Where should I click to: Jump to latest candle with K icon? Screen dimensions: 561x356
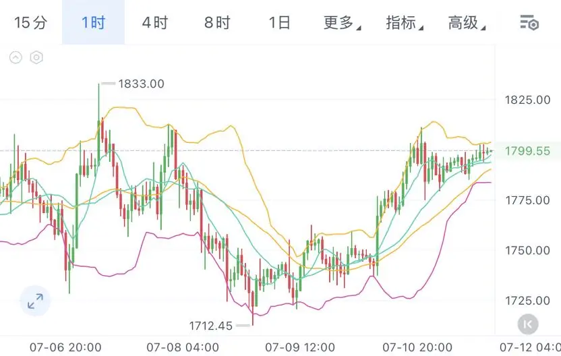(528, 324)
